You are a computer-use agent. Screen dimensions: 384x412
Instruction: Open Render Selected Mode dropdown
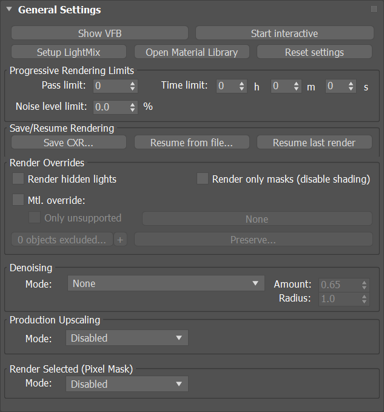(127, 384)
